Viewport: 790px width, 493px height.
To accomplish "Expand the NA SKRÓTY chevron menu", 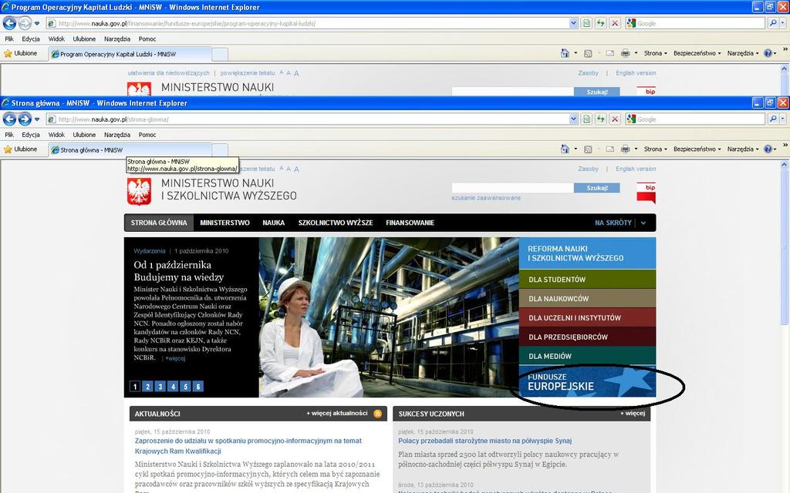I will 643,223.
